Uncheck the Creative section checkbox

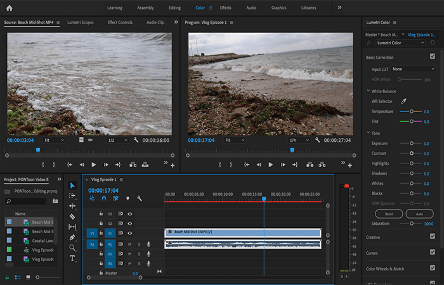[433, 236]
